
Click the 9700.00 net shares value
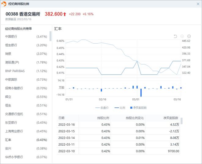(x=174, y=151)
